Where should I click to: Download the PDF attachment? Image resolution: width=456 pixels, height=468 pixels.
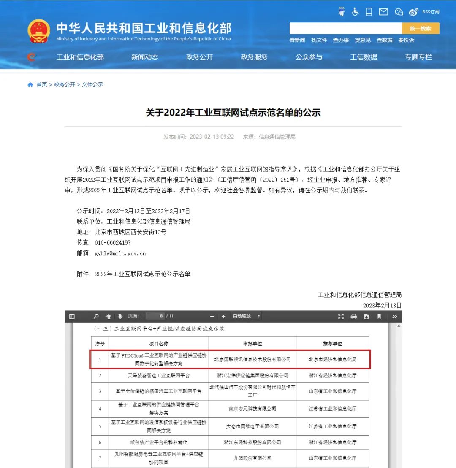(366, 316)
